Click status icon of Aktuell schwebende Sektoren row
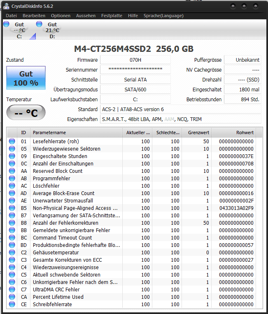The image size is (268, 314). click(x=12, y=274)
